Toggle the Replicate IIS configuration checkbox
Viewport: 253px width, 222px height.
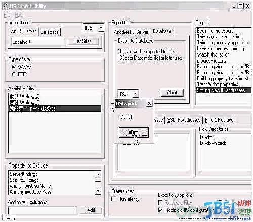160,210
